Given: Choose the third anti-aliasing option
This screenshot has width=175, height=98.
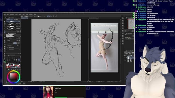Looking at the screenshot, I should tap(16, 43).
